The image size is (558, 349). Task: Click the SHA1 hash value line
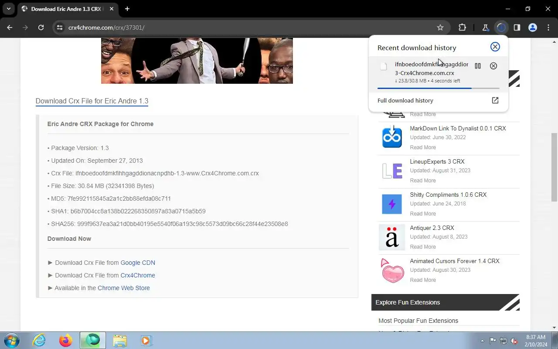coord(126,211)
